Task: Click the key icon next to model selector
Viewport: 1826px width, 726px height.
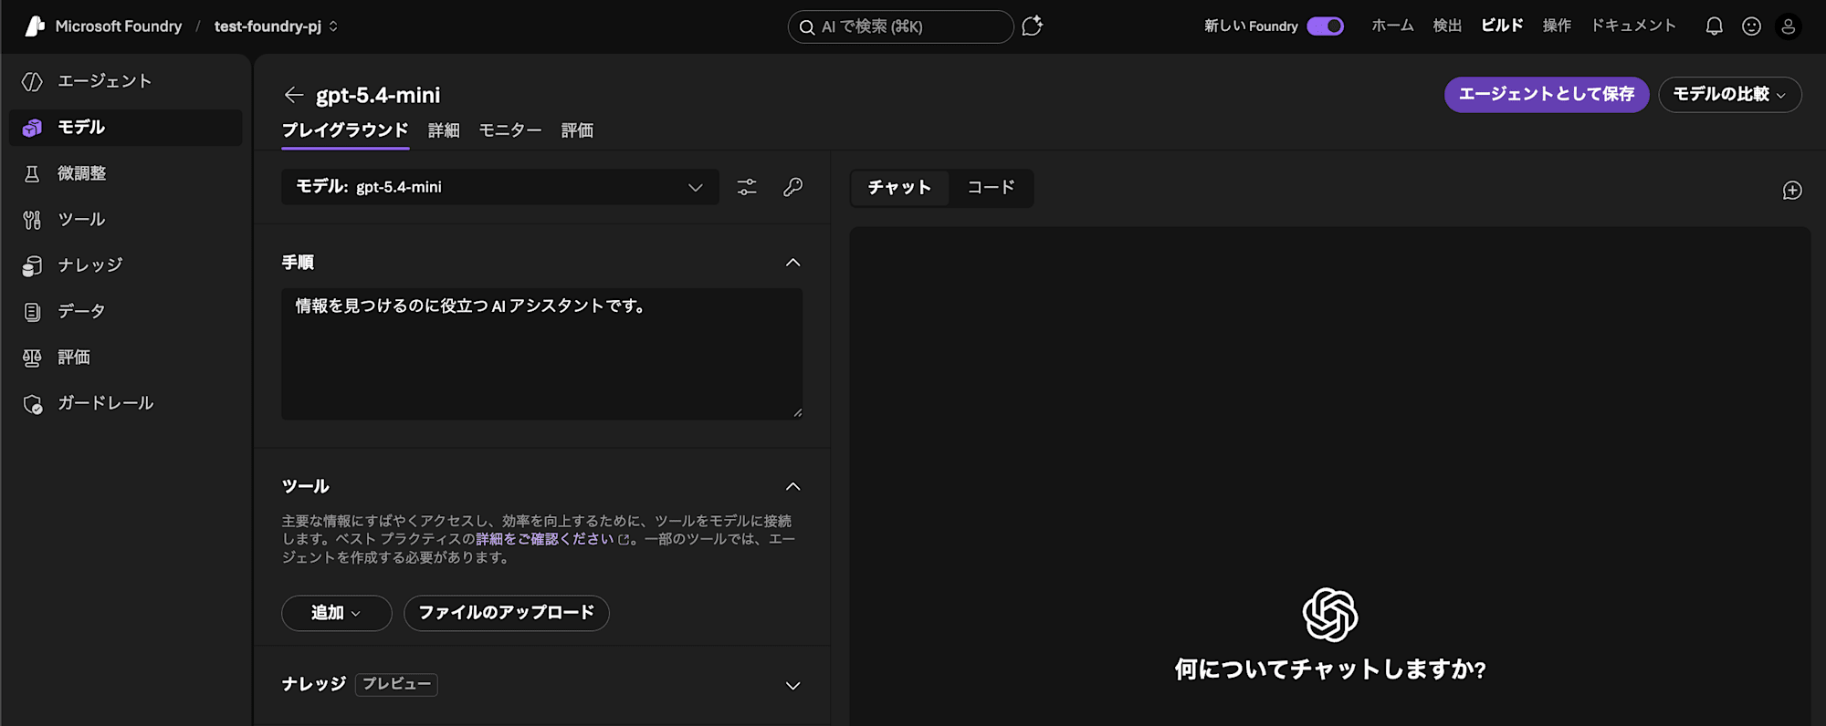Action: coord(792,187)
